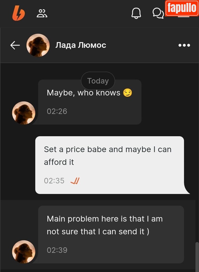Image resolution: width=199 pixels, height=272 pixels.
Task: Click the avatar beside the 02:39 message
Action: [x=24, y=252]
